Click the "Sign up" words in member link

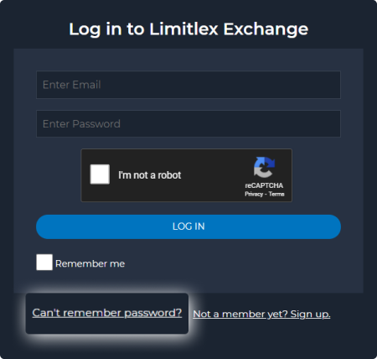pyautogui.click(x=310, y=315)
